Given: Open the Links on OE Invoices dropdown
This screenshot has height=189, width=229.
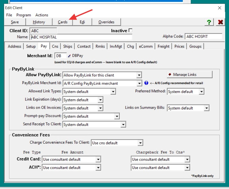Looking at the screenshot, I should pyautogui.click(x=101, y=108).
